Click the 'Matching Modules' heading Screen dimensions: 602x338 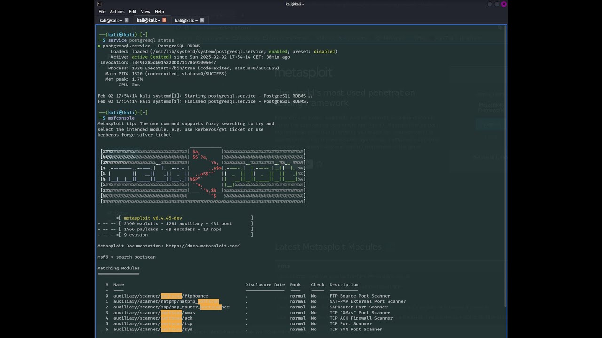pyautogui.click(x=119, y=269)
